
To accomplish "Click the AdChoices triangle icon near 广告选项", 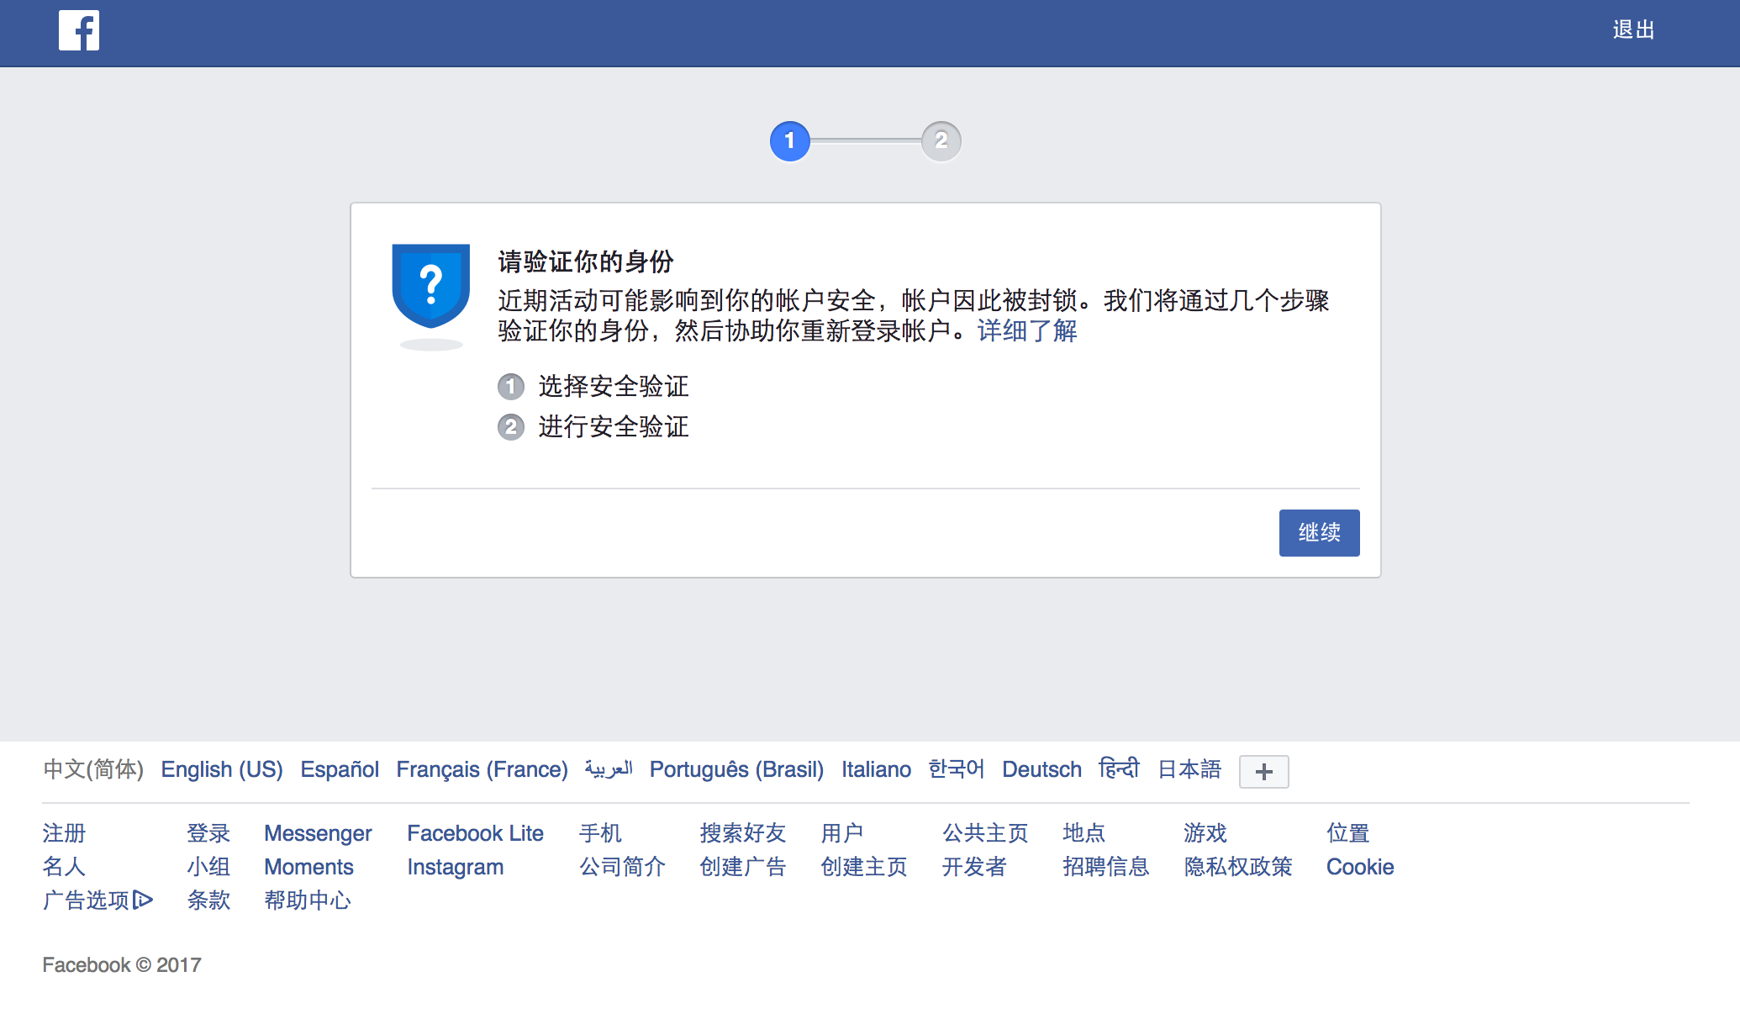I will [144, 900].
